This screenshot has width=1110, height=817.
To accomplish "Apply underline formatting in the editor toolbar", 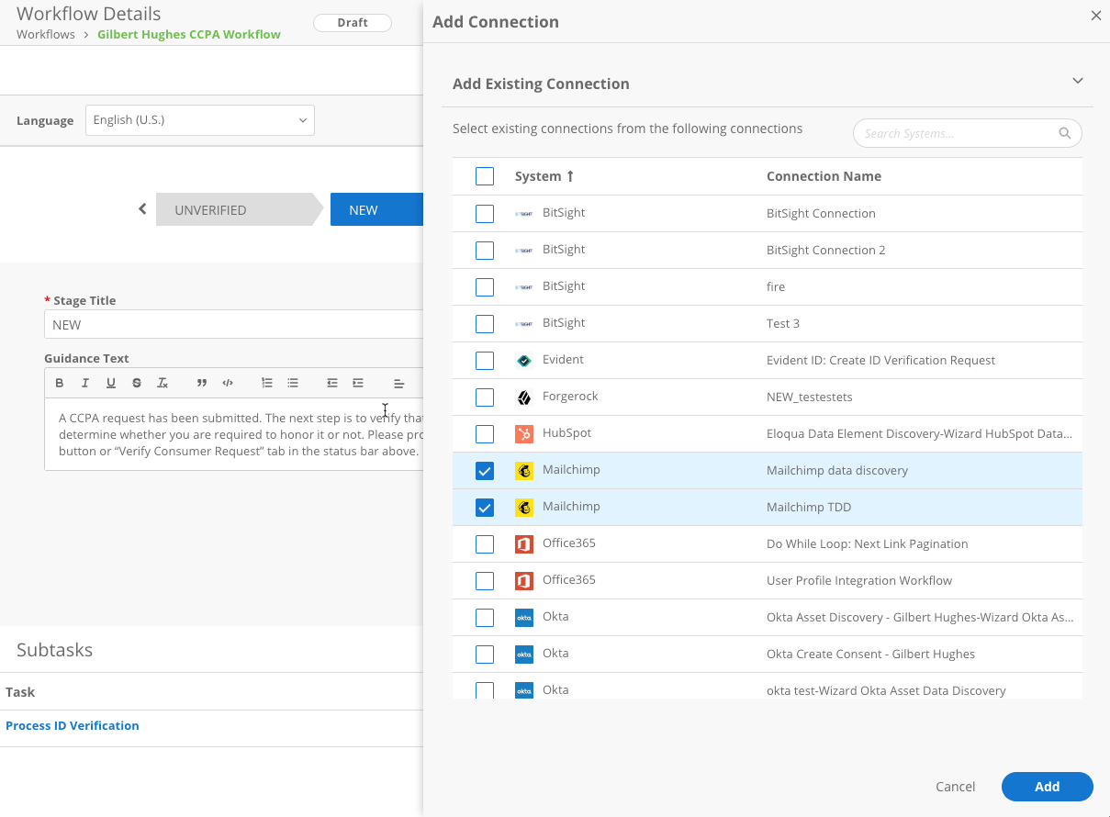I will click(x=111, y=383).
